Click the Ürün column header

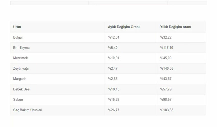coord(17,27)
